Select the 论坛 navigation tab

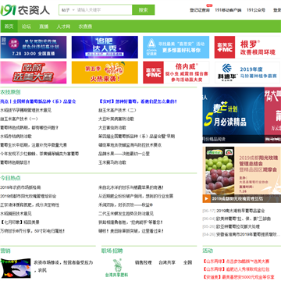(27, 27)
